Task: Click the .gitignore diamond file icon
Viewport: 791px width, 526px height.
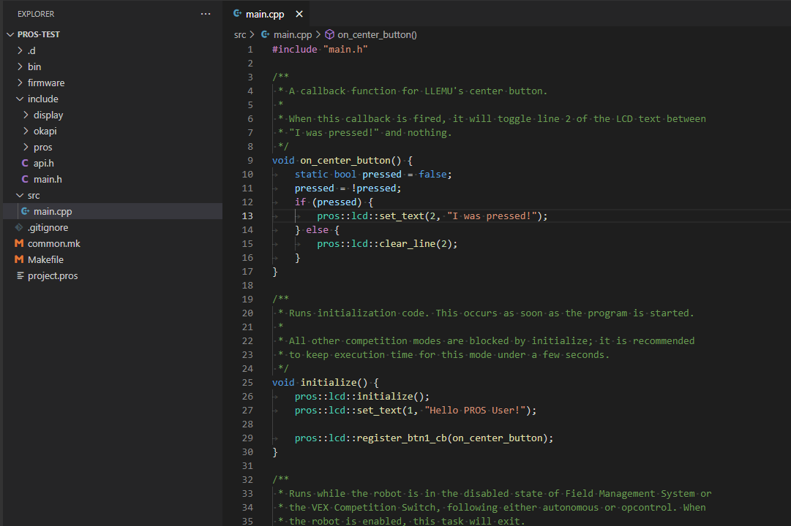Action: (19, 227)
